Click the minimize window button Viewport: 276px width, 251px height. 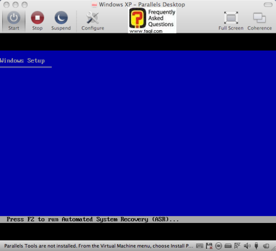16,5
